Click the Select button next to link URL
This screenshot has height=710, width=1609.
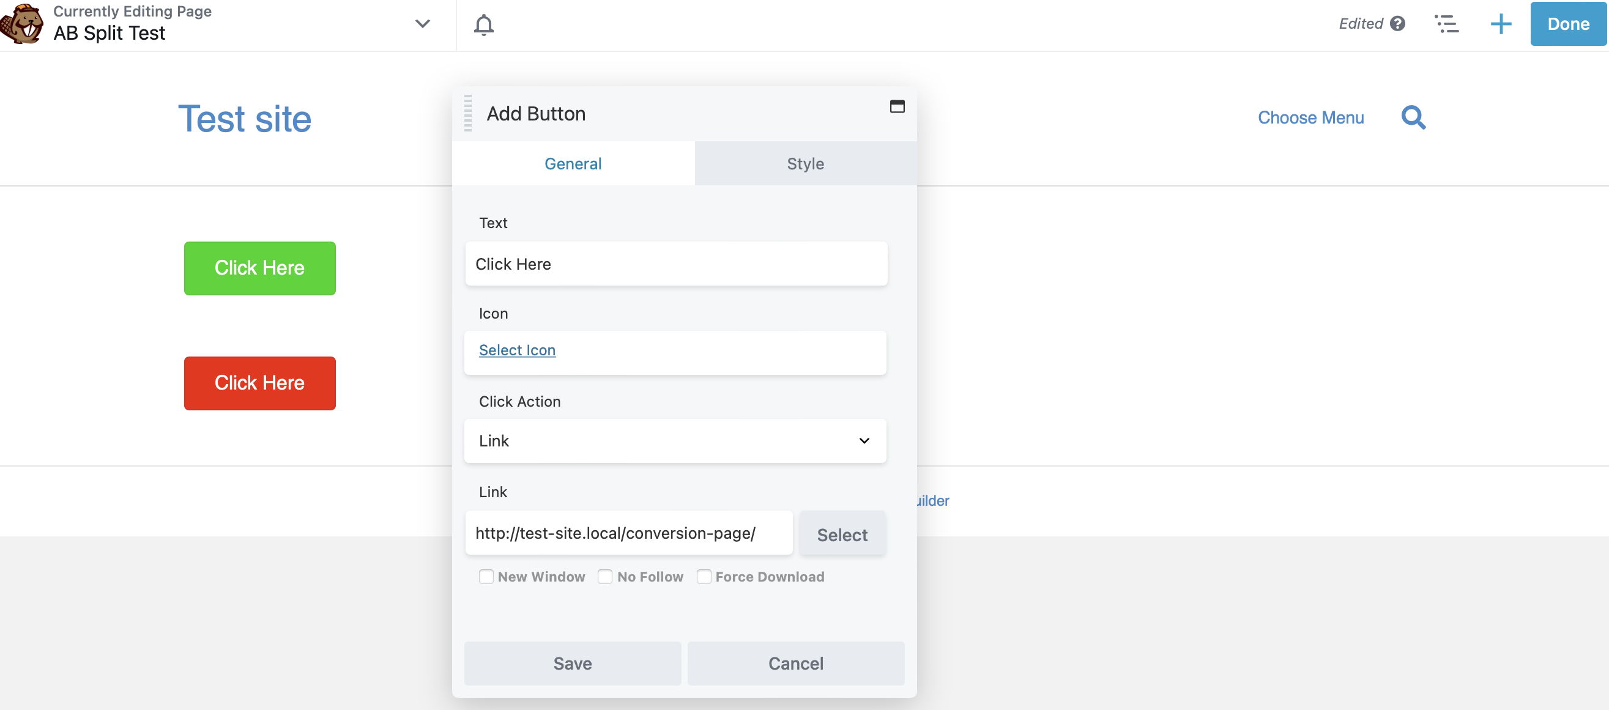click(x=842, y=534)
